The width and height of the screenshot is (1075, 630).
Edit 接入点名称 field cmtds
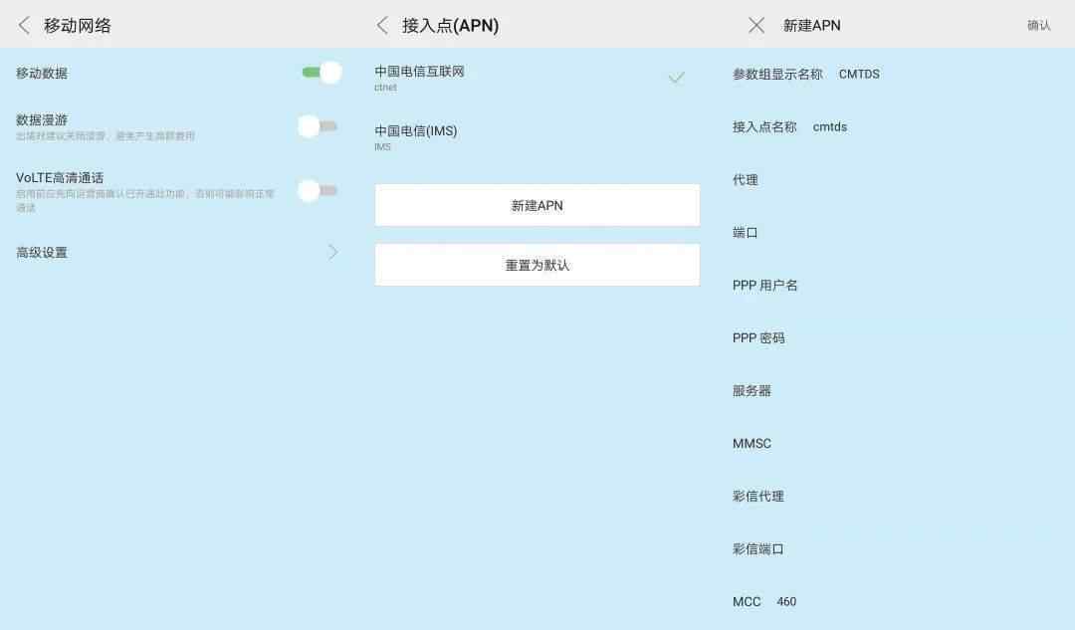[829, 127]
